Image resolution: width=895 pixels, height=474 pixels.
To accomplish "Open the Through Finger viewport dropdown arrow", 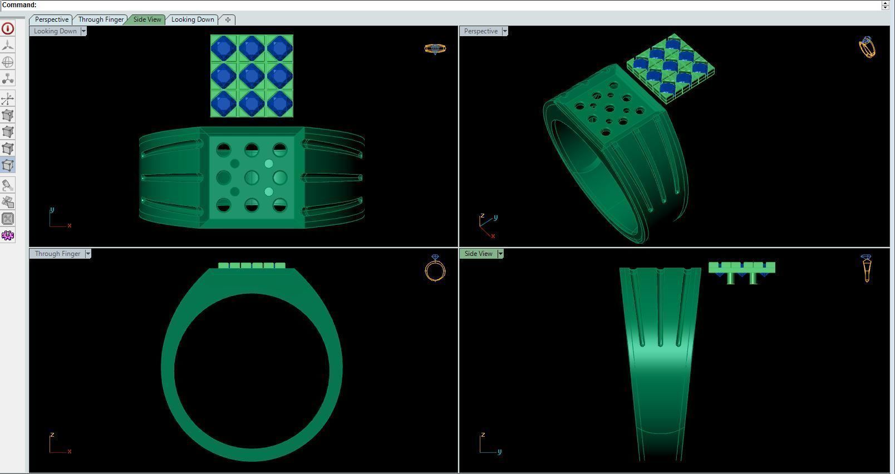I will click(88, 254).
